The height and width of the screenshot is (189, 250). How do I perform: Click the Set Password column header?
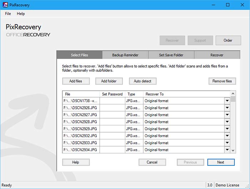[x=112, y=94]
